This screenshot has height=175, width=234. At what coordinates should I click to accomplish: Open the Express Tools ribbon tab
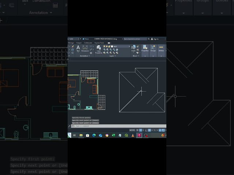tap(99, 43)
